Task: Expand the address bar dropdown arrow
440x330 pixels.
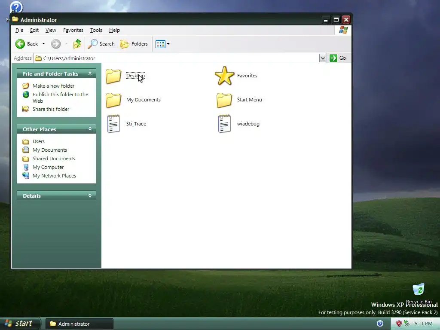Action: 323,58
